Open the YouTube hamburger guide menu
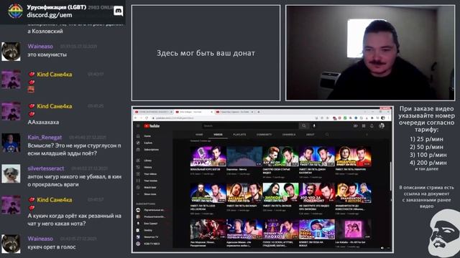The image size is (460, 258). click(138, 126)
